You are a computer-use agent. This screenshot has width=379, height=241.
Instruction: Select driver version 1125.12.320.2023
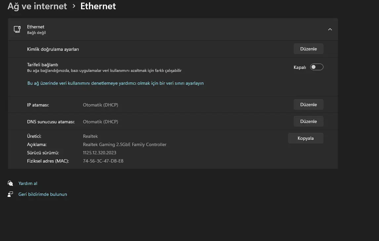[x=100, y=153]
